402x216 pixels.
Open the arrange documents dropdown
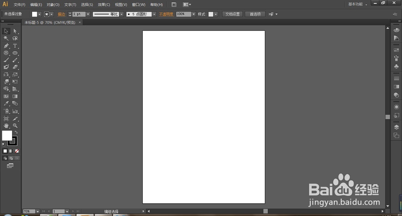pos(187,4)
